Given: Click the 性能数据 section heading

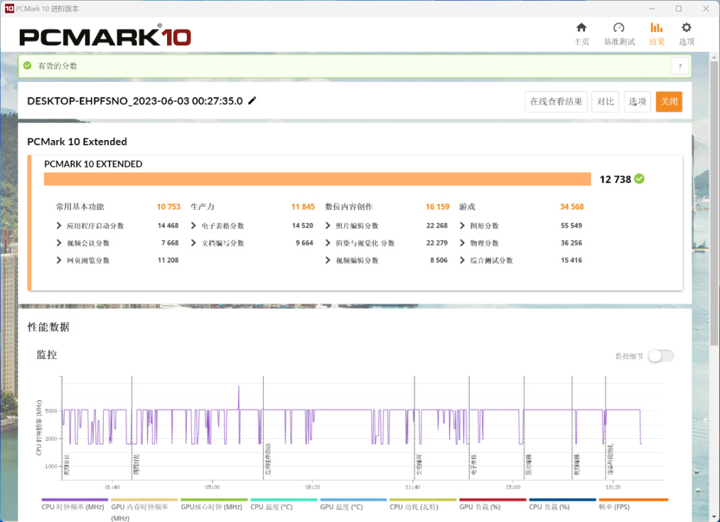Looking at the screenshot, I should [x=48, y=327].
